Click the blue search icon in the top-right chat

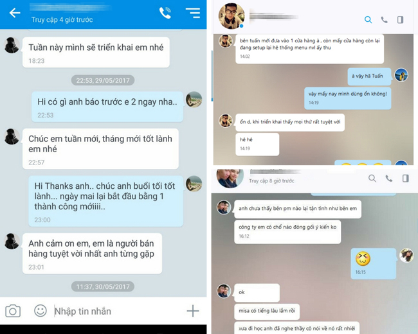(x=368, y=19)
